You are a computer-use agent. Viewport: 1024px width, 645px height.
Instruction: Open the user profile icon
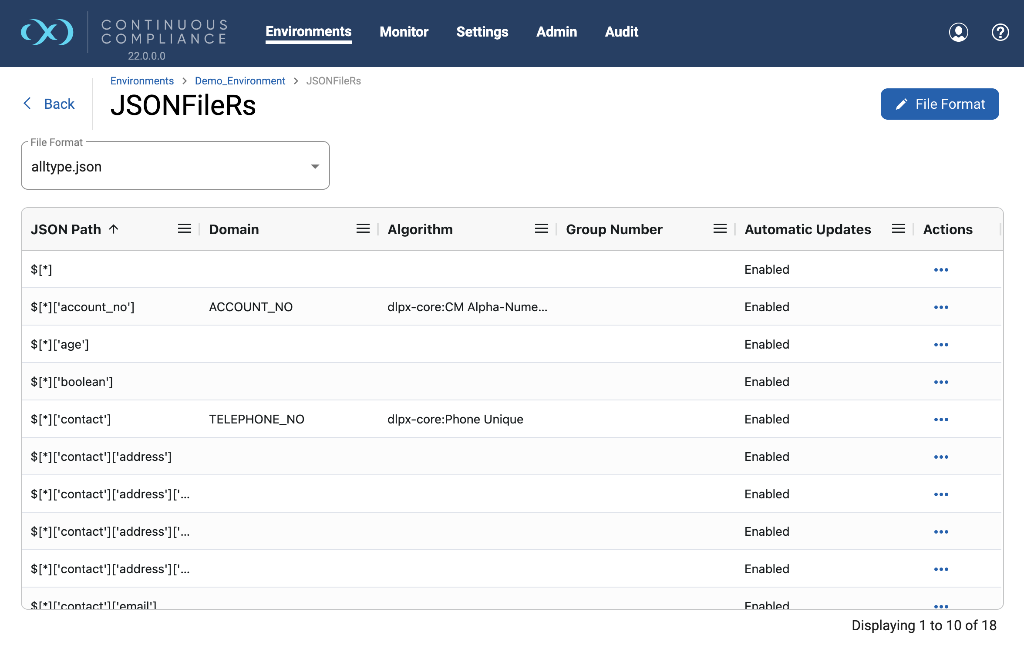coord(959,32)
